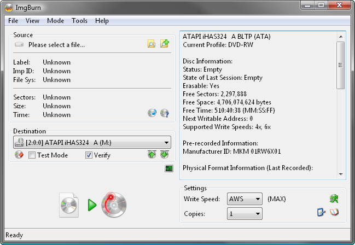Click the 'Ready' status bar text
The image size is (355, 245).
point(14,235)
